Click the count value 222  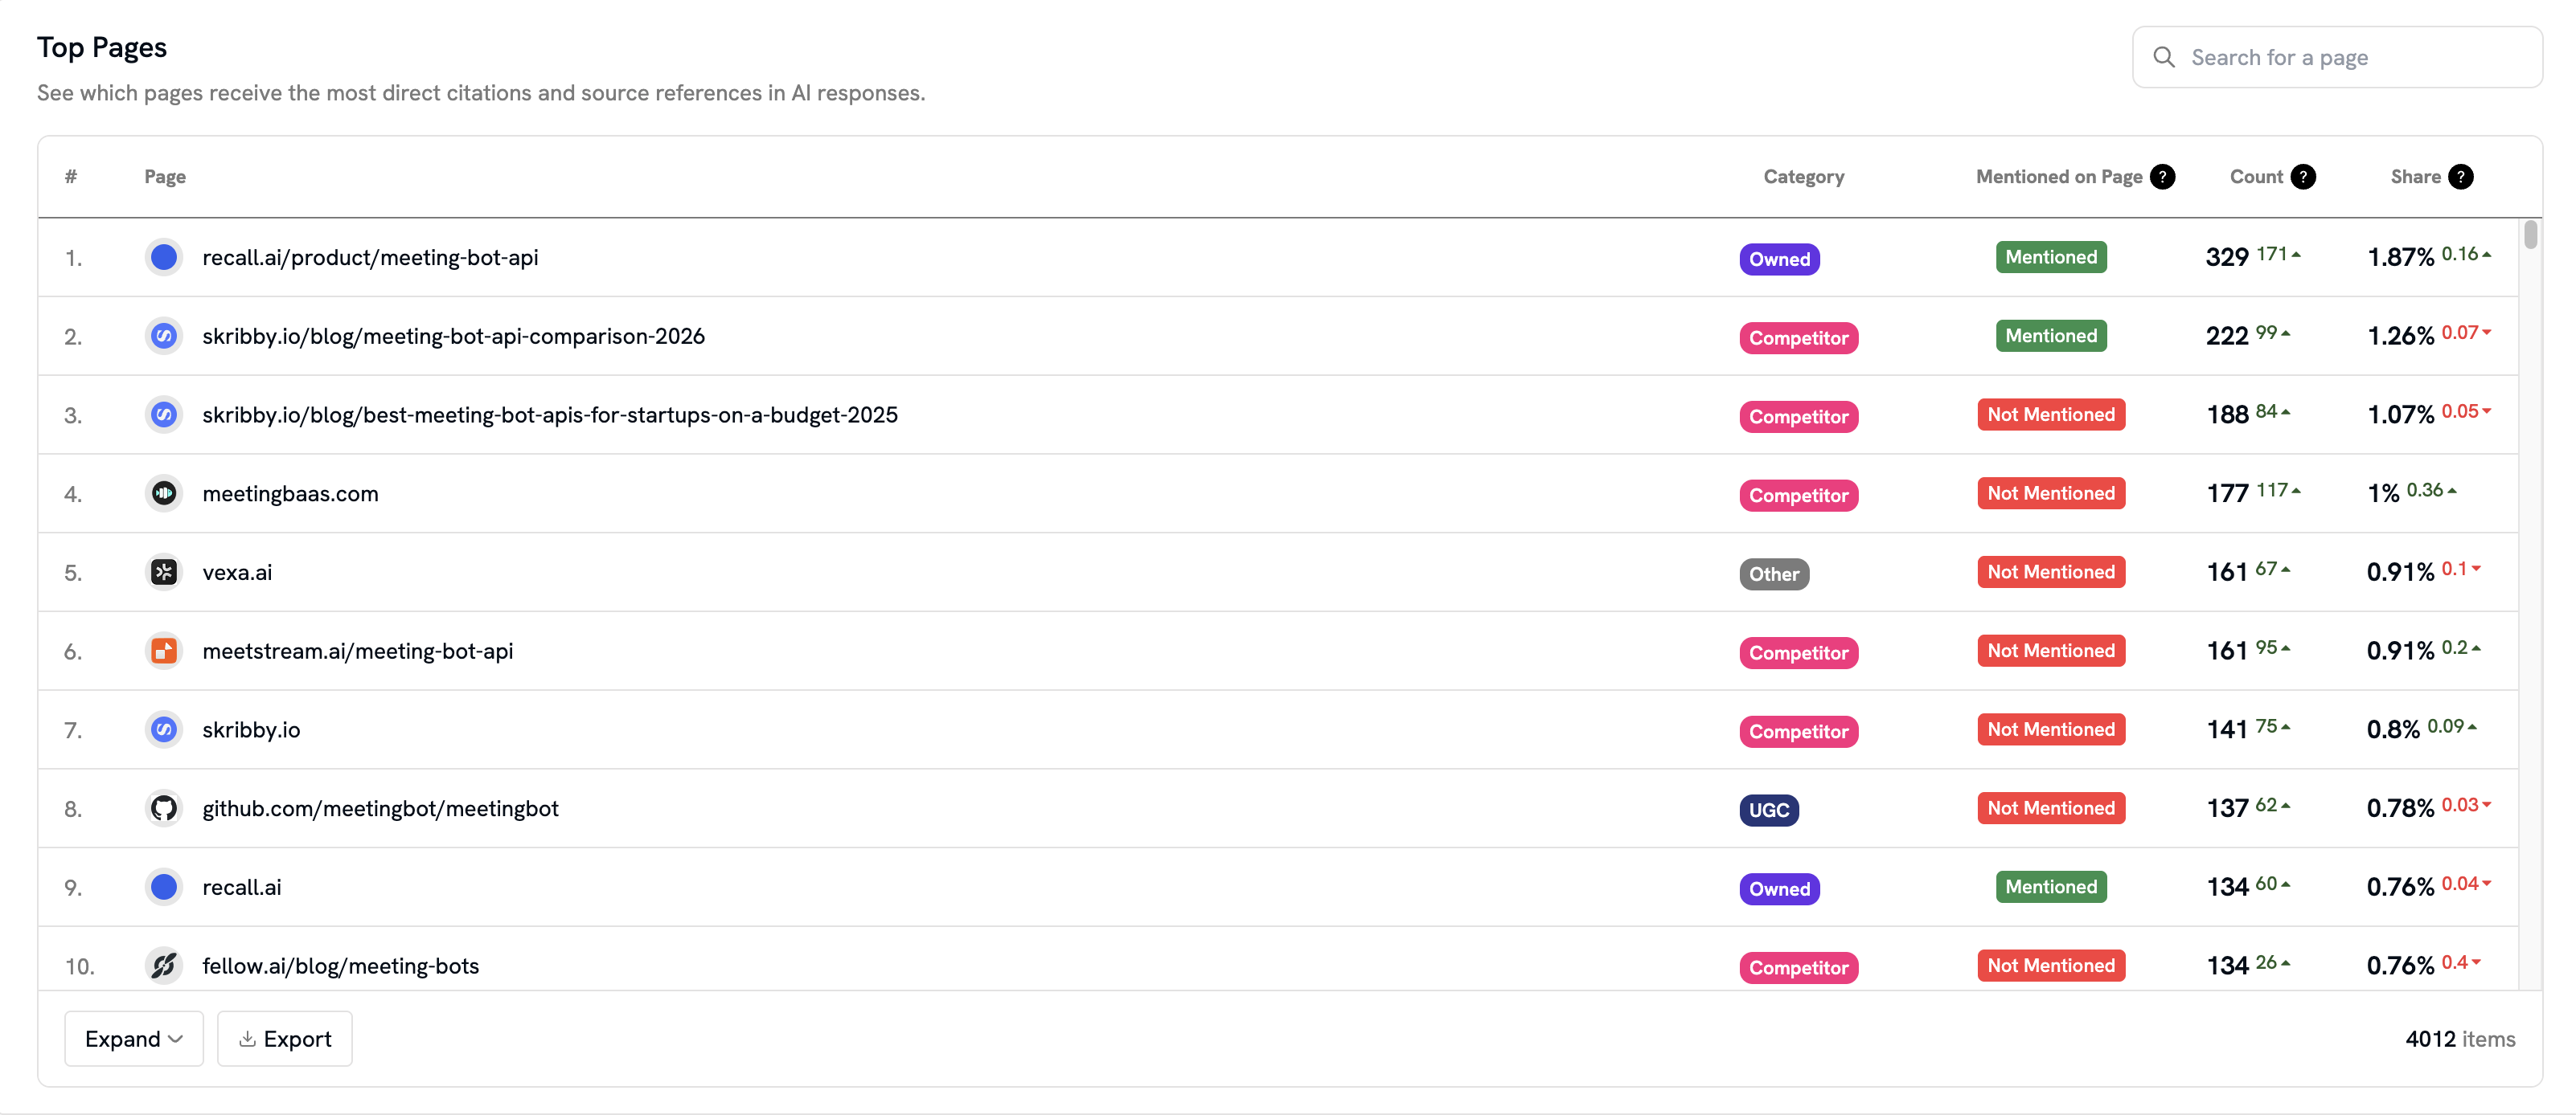coord(2227,337)
